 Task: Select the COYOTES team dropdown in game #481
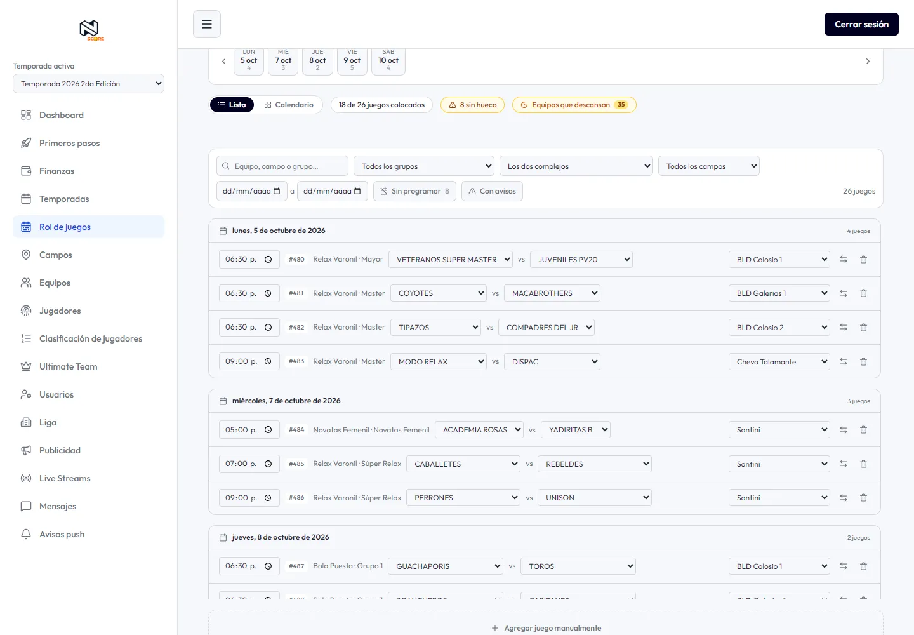click(439, 293)
